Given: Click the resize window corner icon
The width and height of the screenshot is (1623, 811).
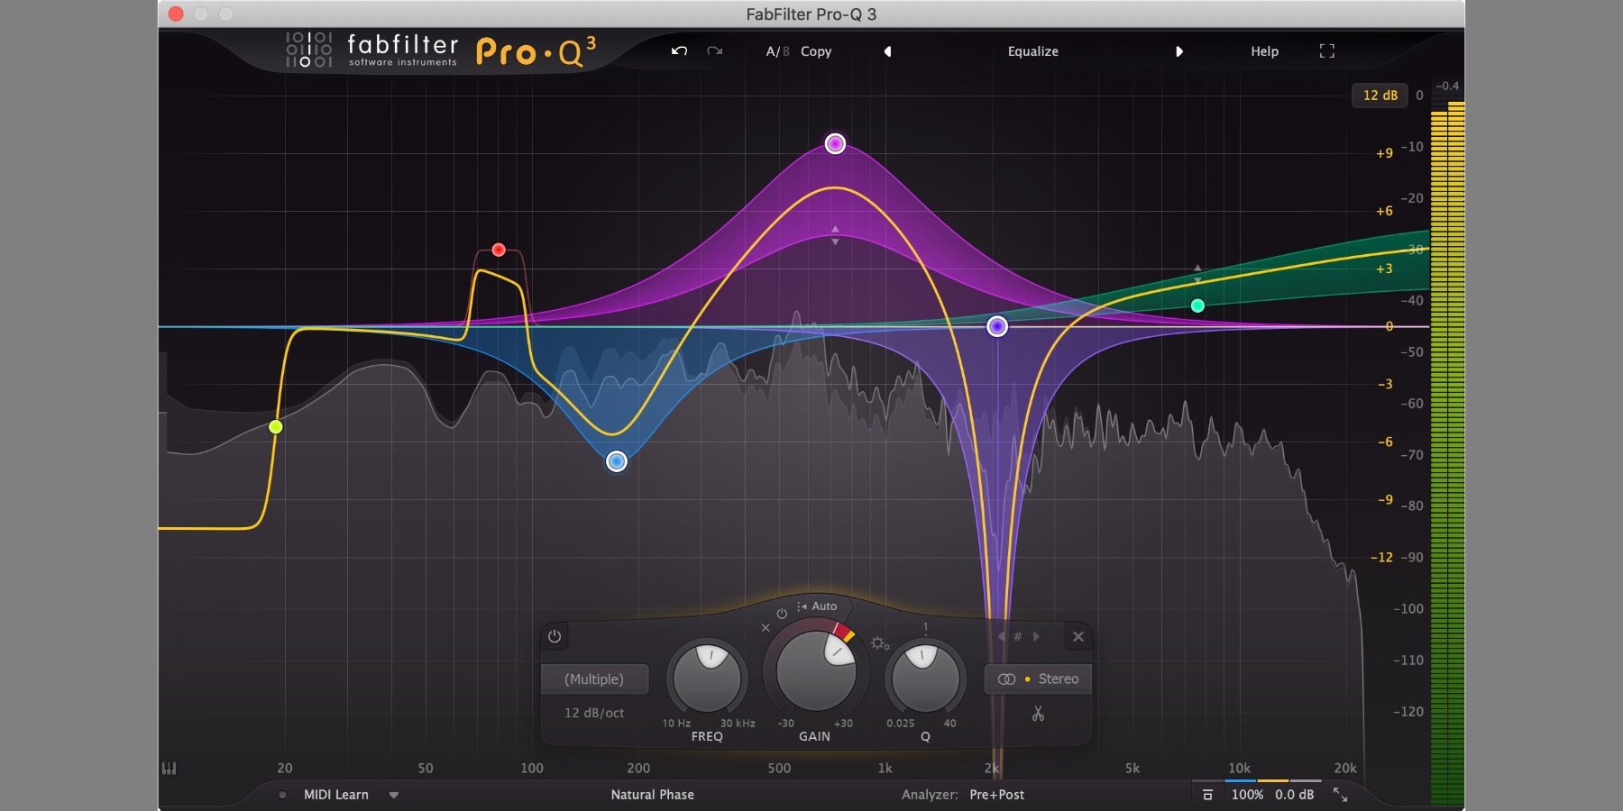Looking at the screenshot, I should (x=1340, y=795).
